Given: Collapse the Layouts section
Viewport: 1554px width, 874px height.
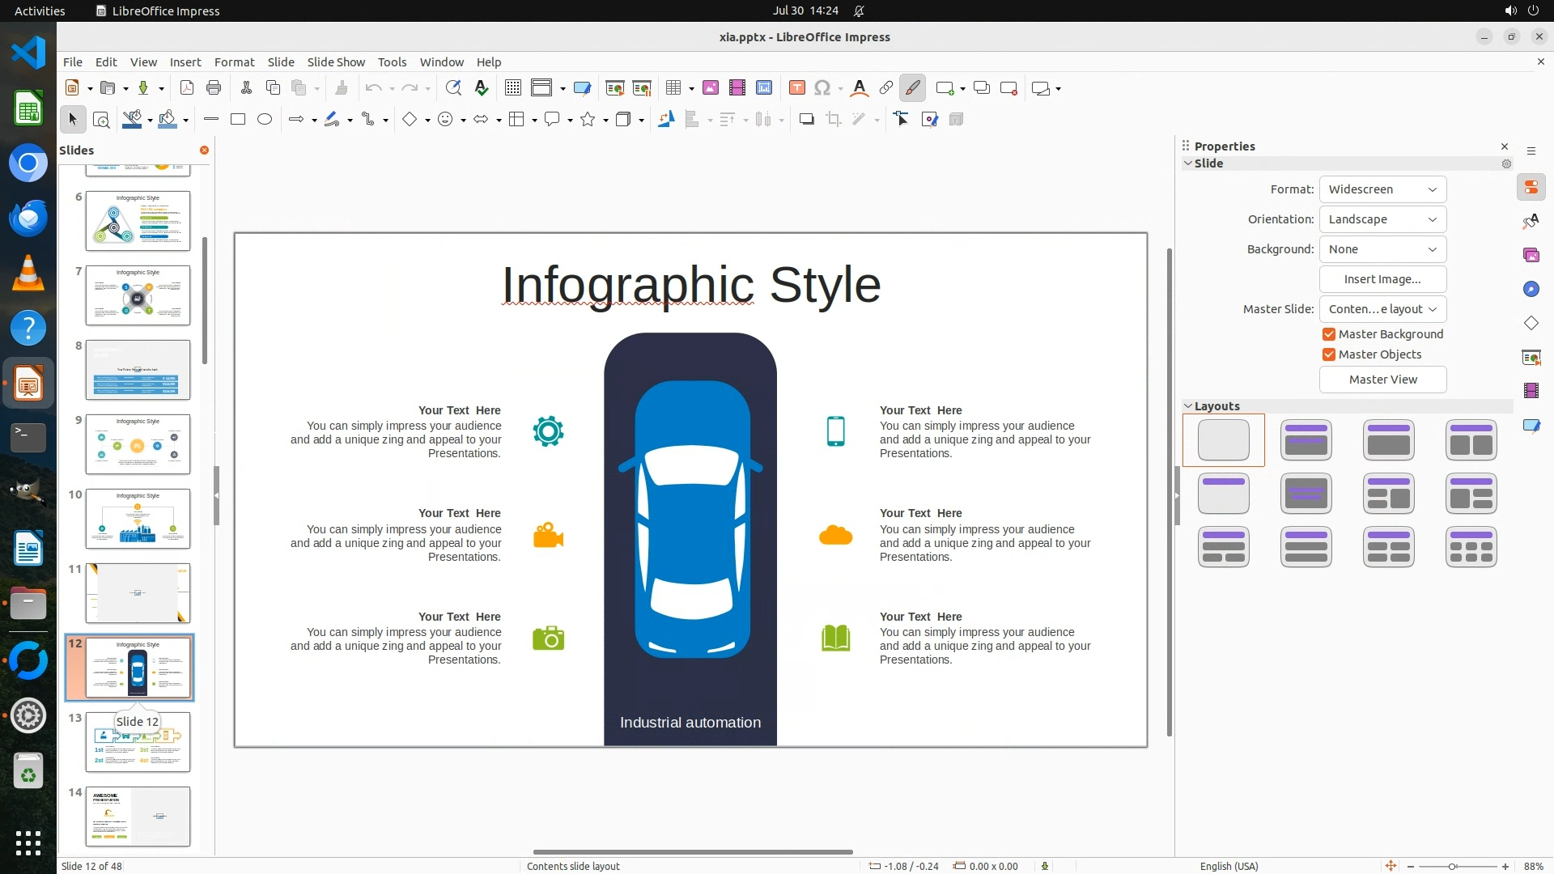Looking at the screenshot, I should 1189,406.
